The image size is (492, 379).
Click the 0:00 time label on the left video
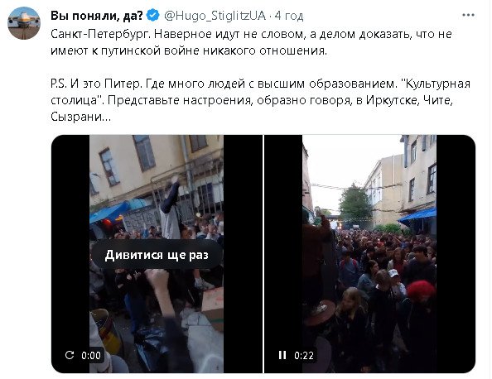coord(91,355)
